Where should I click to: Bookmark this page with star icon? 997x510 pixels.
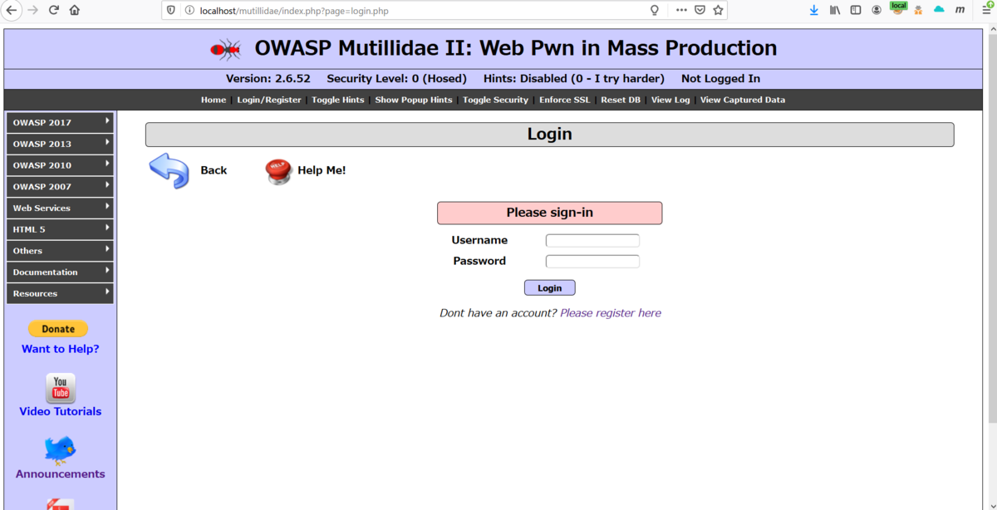pos(719,10)
